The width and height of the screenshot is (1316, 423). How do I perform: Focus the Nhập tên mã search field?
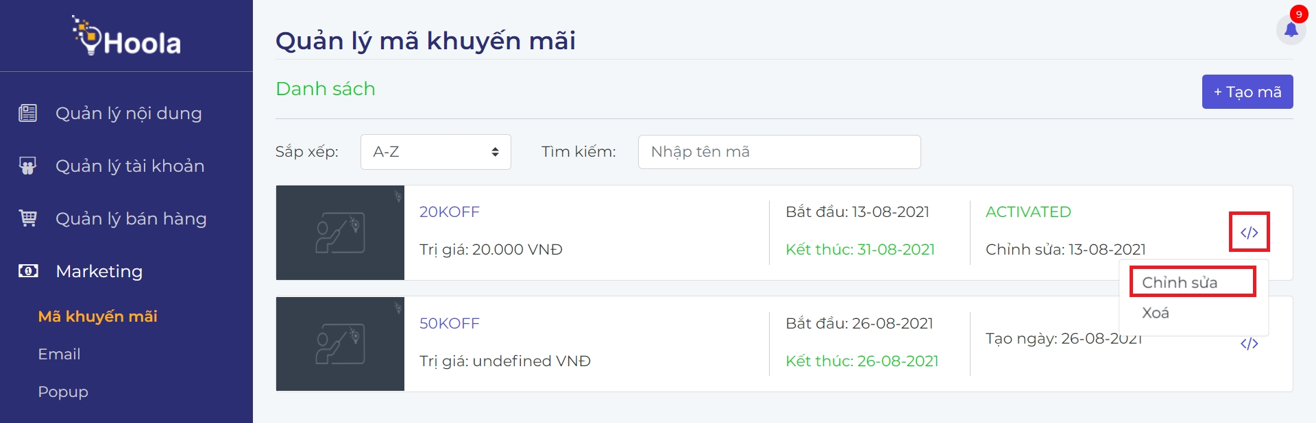click(x=779, y=152)
